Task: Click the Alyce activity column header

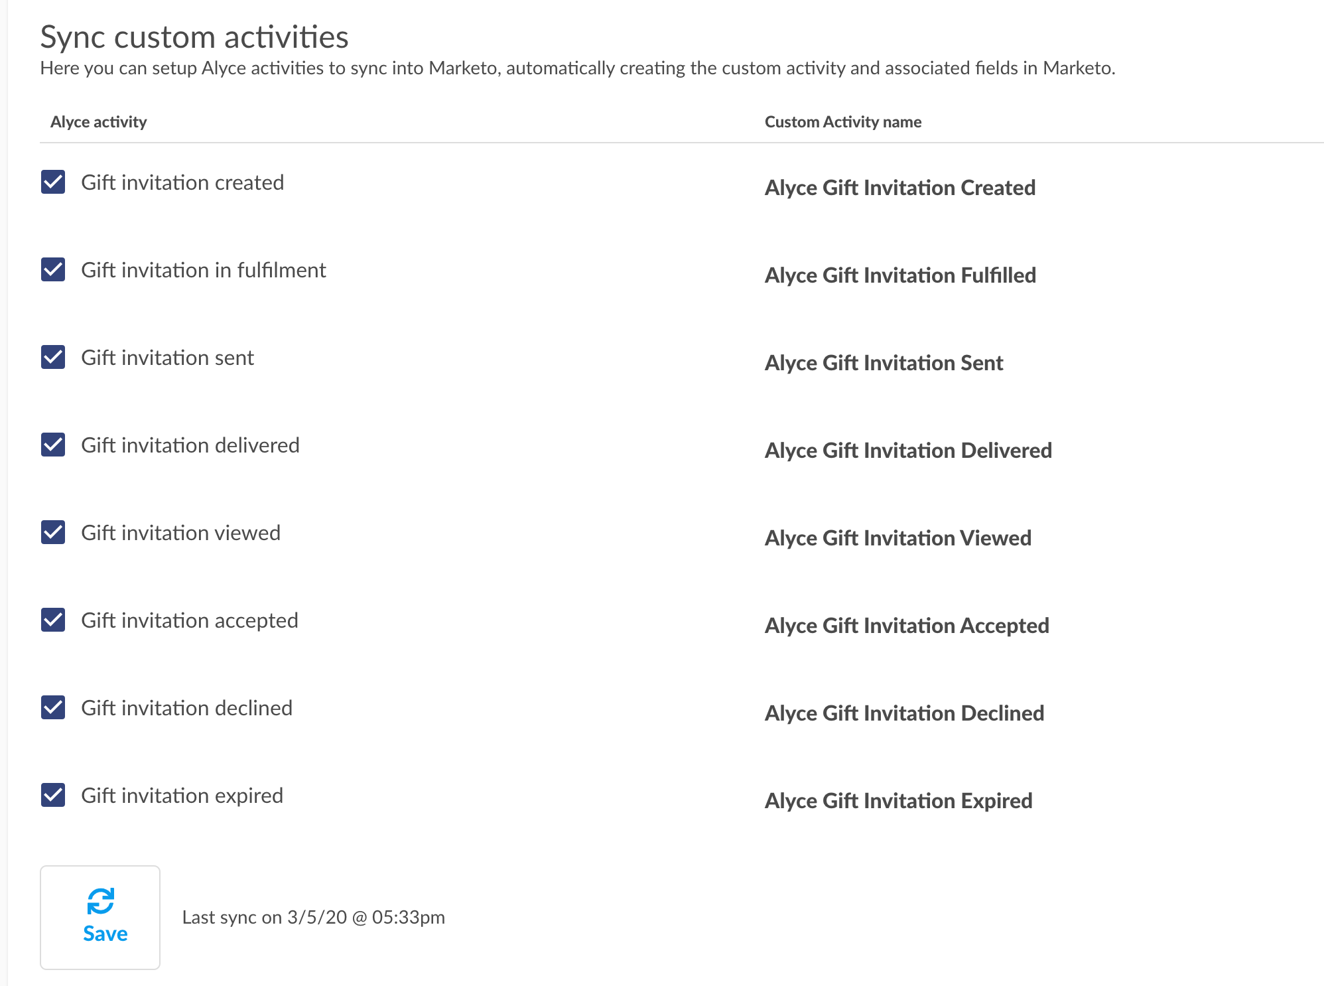Action: (99, 122)
